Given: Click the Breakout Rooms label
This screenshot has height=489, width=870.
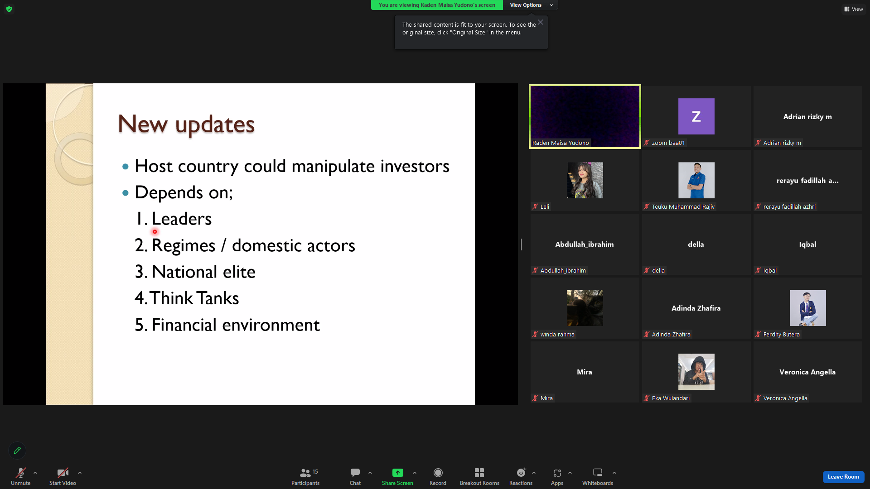Looking at the screenshot, I should pos(479,483).
